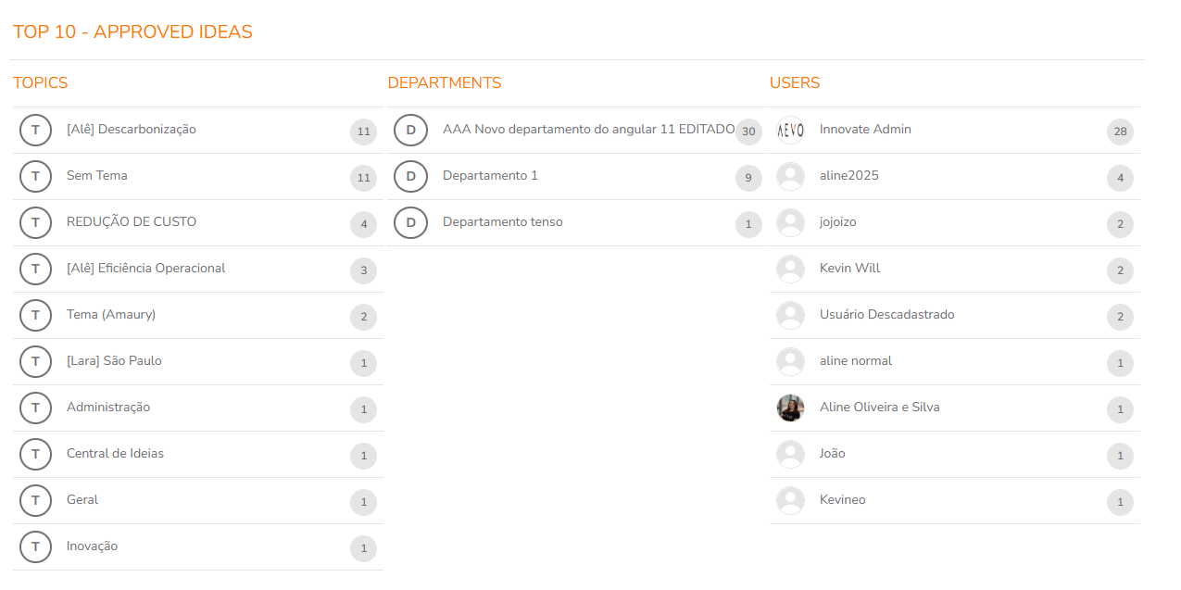The height and width of the screenshot is (590, 1181).
Task: Open the [Alê] Eficiência Operacional topic
Action: click(197, 270)
